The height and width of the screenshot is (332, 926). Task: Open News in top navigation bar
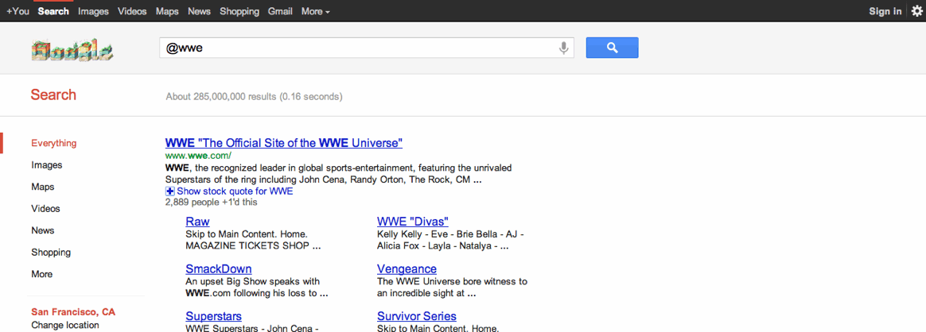tap(199, 11)
